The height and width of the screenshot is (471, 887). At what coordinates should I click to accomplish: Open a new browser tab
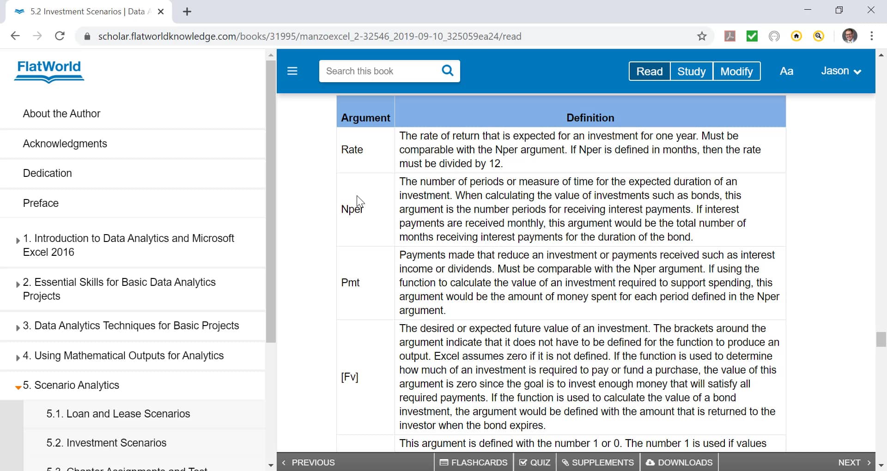187,12
